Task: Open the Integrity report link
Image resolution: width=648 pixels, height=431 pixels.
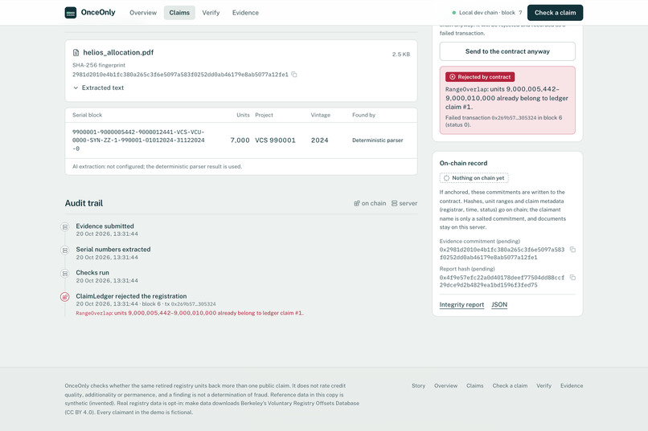Action: pyautogui.click(x=461, y=305)
